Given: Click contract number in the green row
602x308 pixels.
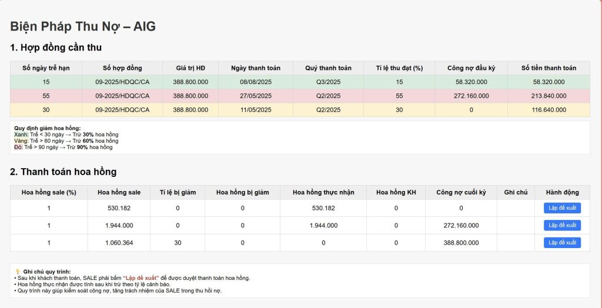Looking at the screenshot, I should tap(122, 82).
